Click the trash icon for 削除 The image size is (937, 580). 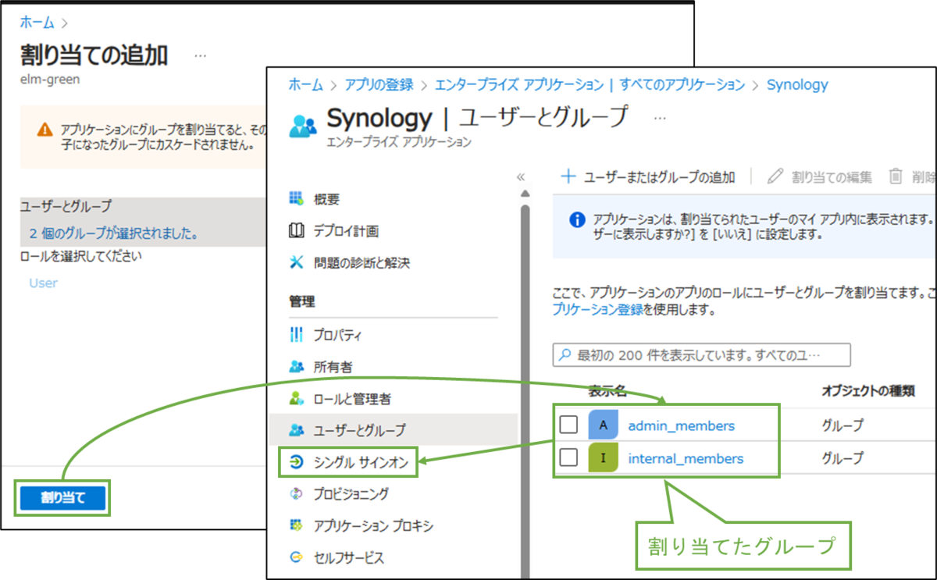click(896, 176)
